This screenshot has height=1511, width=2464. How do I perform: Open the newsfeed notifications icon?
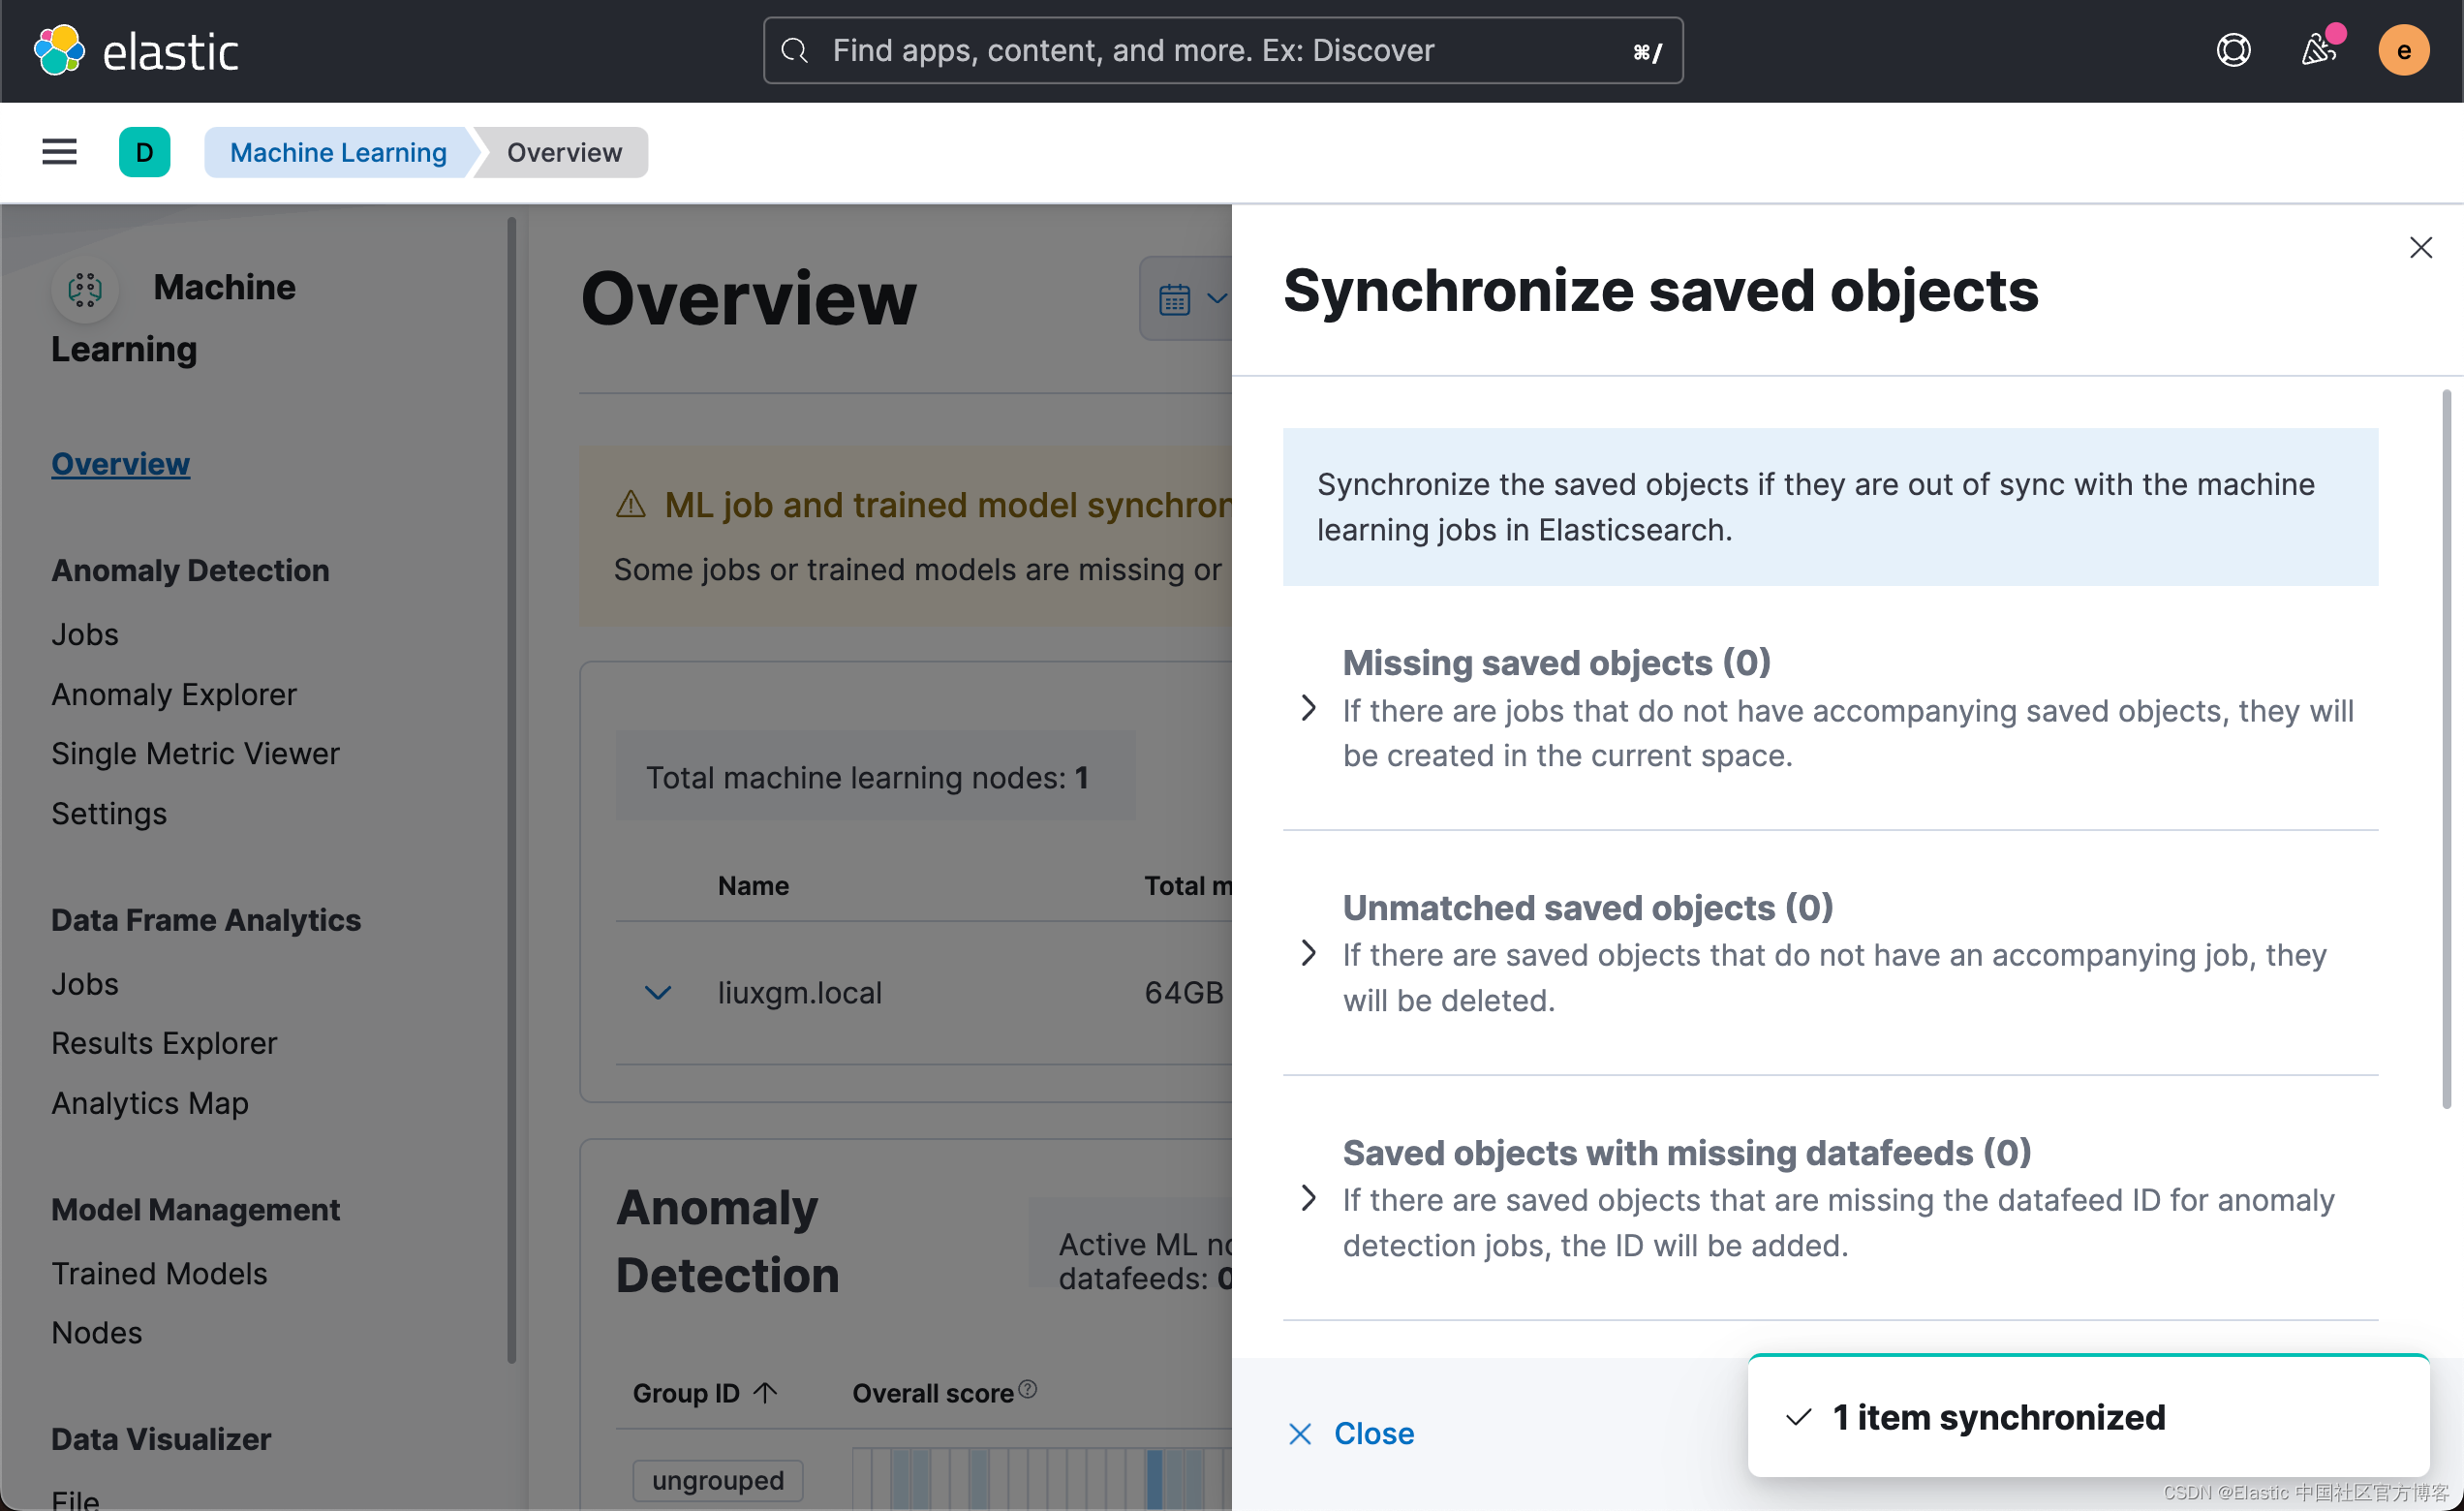[2319, 50]
